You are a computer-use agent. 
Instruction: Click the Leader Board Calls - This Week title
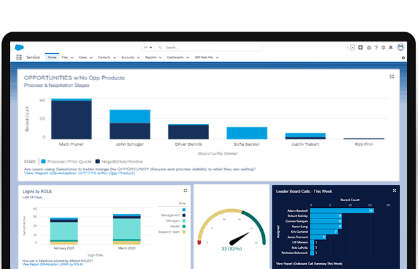(x=304, y=192)
